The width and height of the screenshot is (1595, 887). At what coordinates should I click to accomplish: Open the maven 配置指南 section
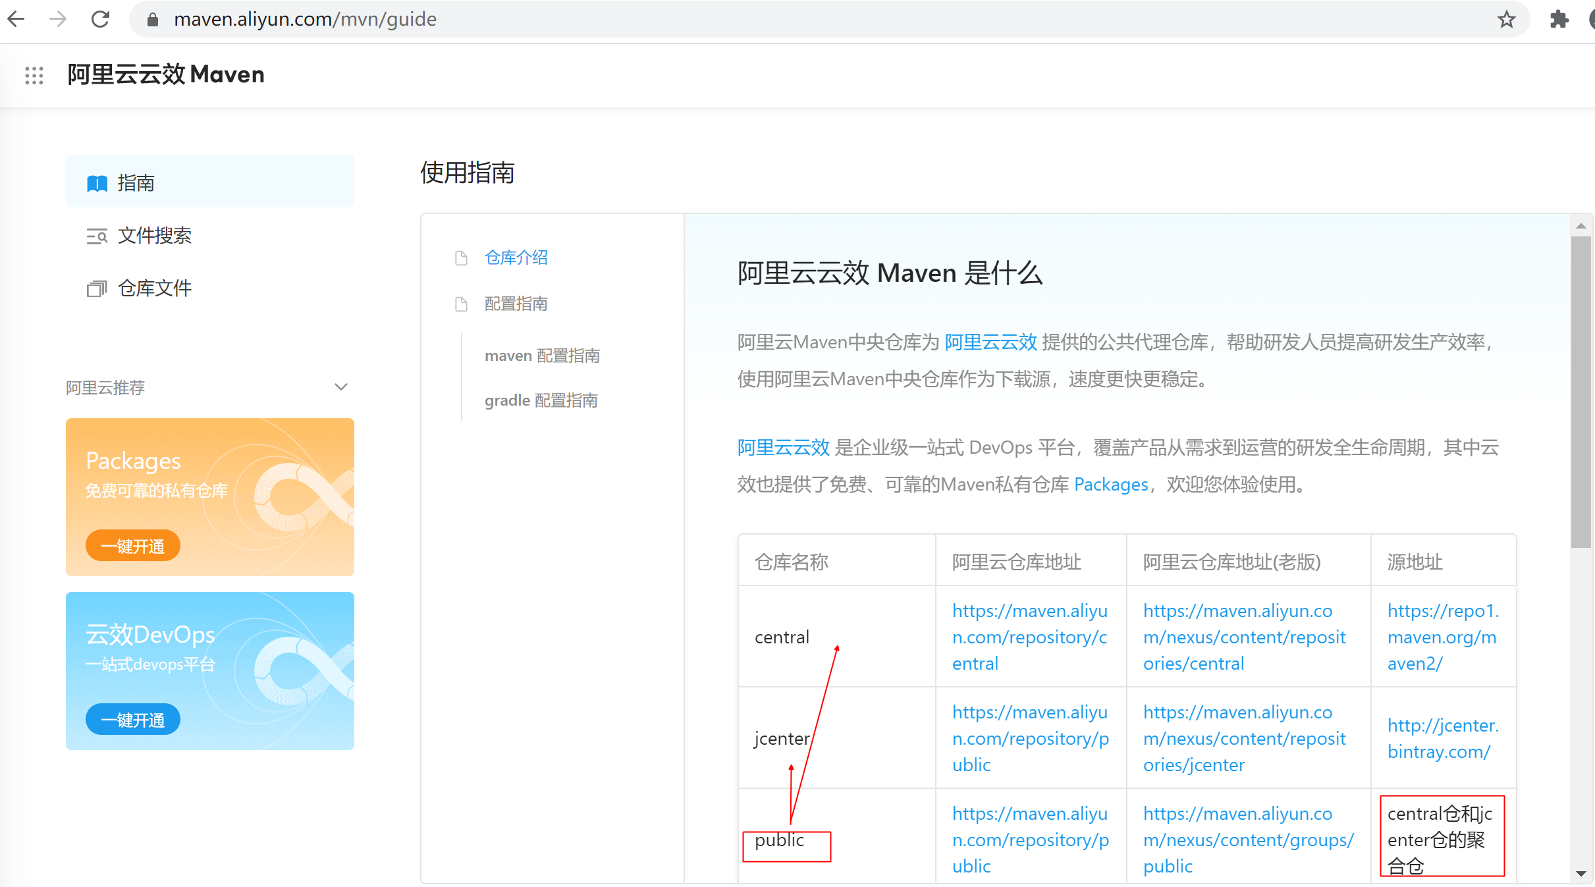click(542, 356)
